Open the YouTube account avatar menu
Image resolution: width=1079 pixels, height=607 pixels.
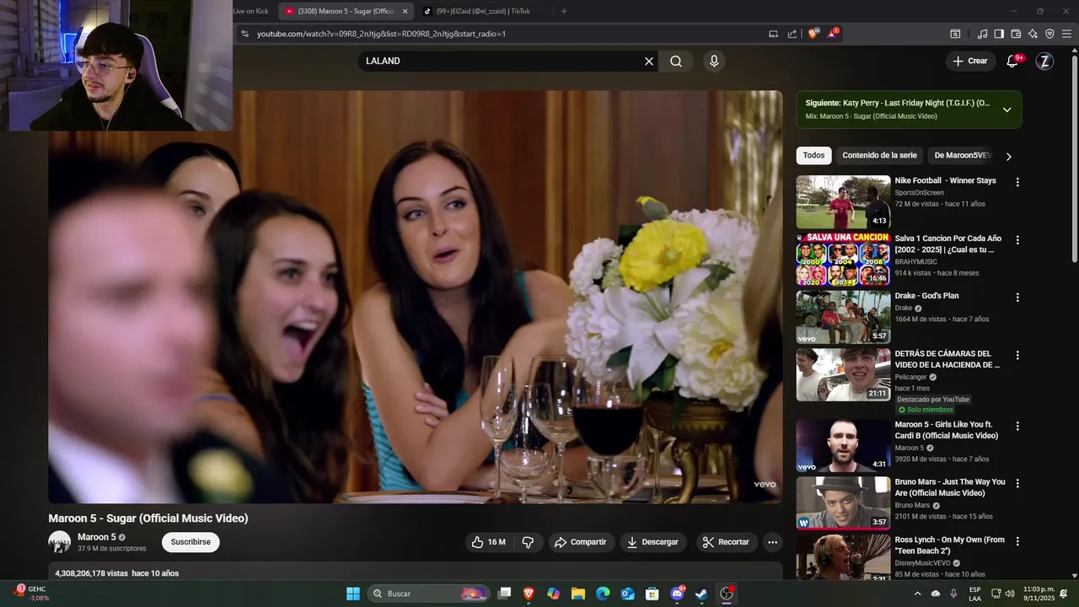1044,61
